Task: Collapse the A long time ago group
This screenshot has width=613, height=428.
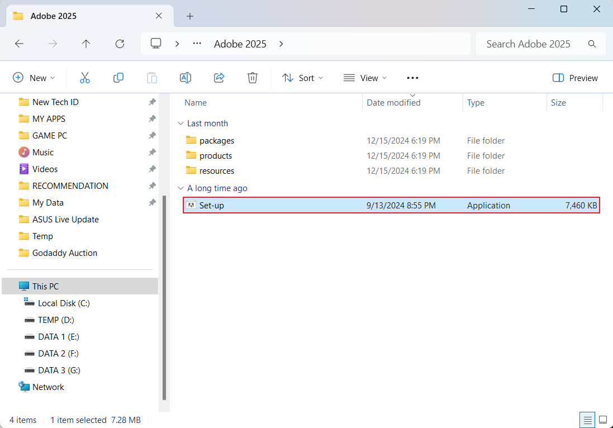Action: click(180, 188)
